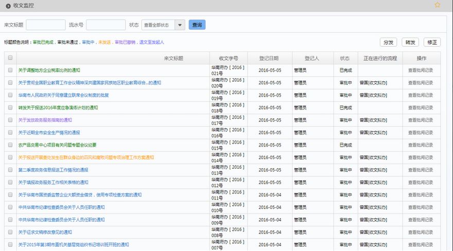Focus the 来文标题 input field
This screenshot has width=453, height=251.
pos(45,25)
